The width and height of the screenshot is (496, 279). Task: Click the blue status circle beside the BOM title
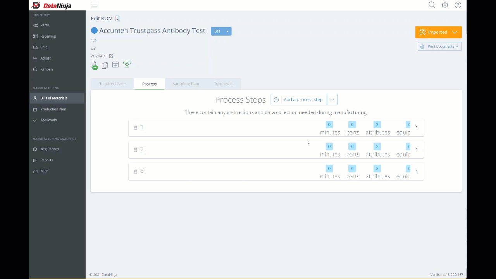click(x=94, y=31)
